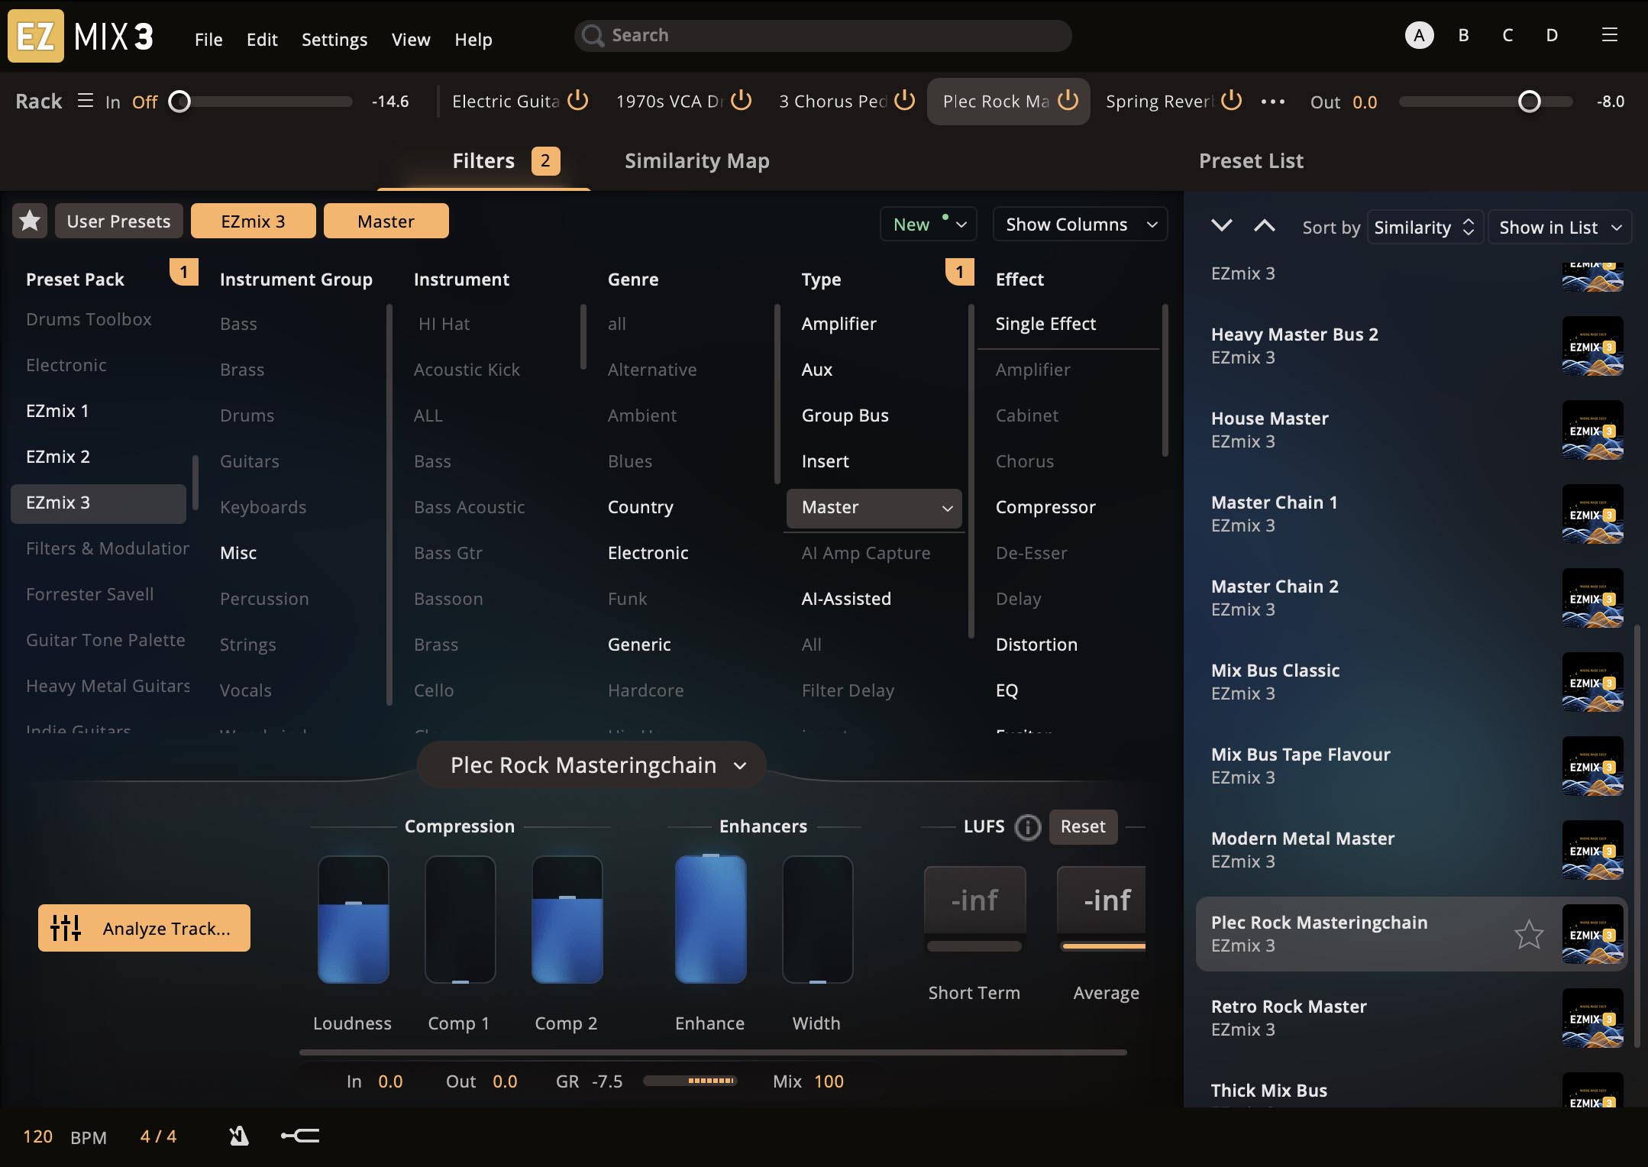Open the Rack list menu icon
This screenshot has height=1167, width=1648.
click(x=86, y=101)
